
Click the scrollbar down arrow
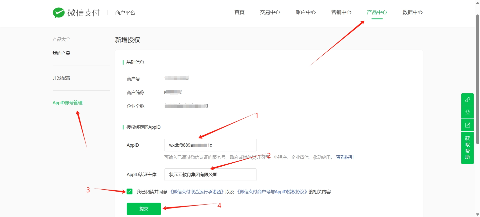pyautogui.click(x=477, y=215)
